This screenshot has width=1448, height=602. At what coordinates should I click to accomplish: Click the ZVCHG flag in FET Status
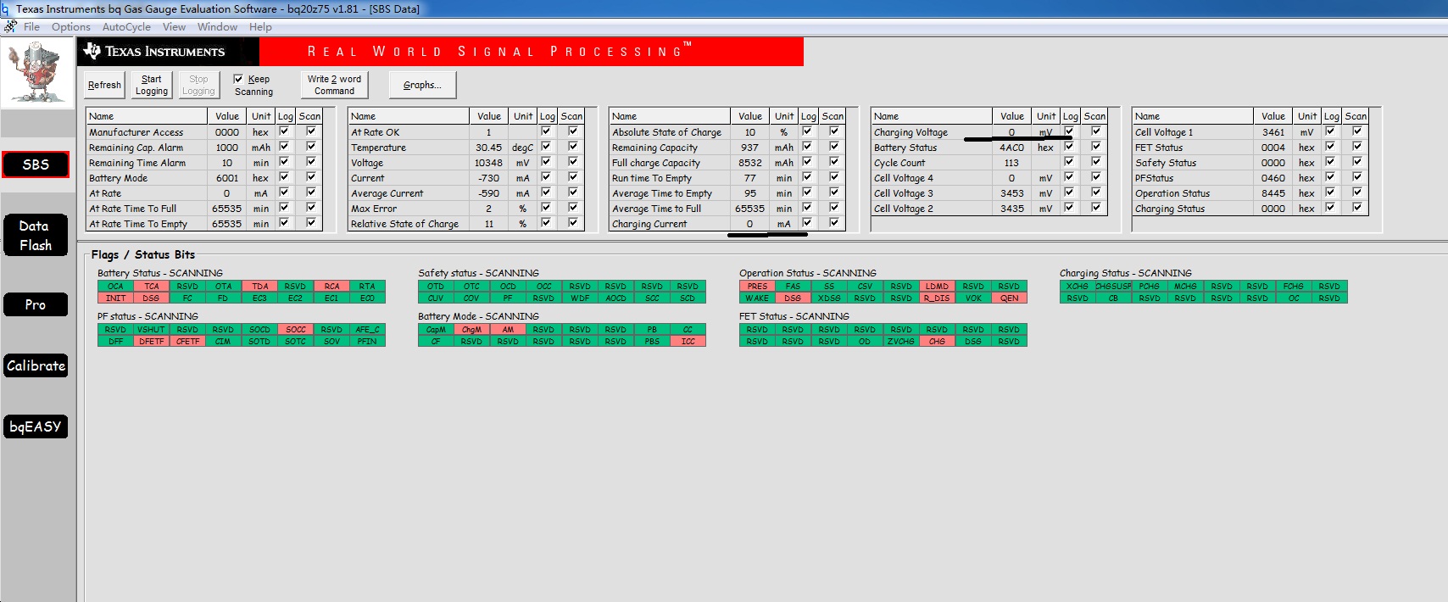[901, 342]
